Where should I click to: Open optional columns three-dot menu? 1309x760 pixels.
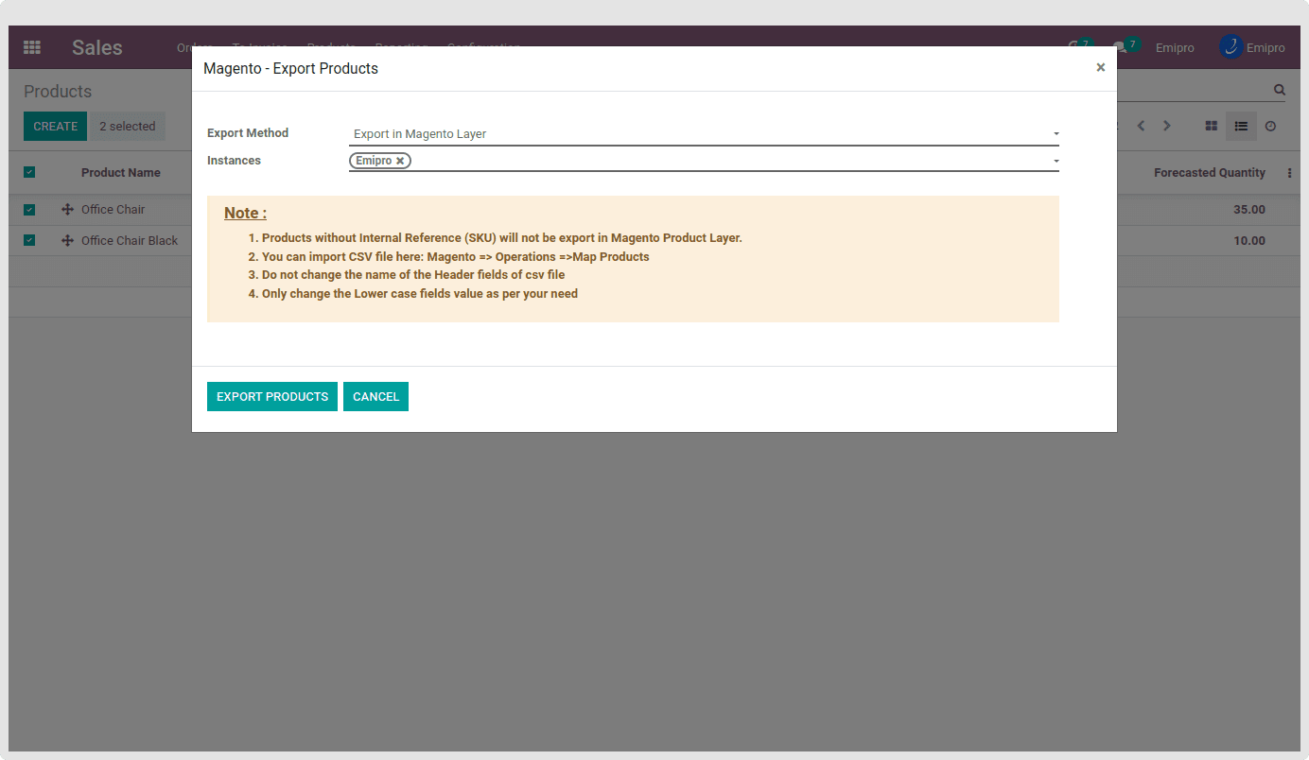click(x=1289, y=173)
